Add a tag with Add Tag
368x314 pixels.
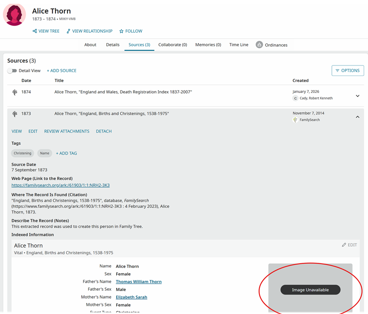[x=66, y=153]
